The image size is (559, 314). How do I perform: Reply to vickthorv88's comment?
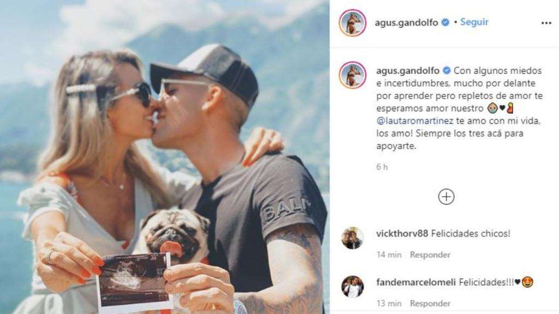click(x=430, y=255)
